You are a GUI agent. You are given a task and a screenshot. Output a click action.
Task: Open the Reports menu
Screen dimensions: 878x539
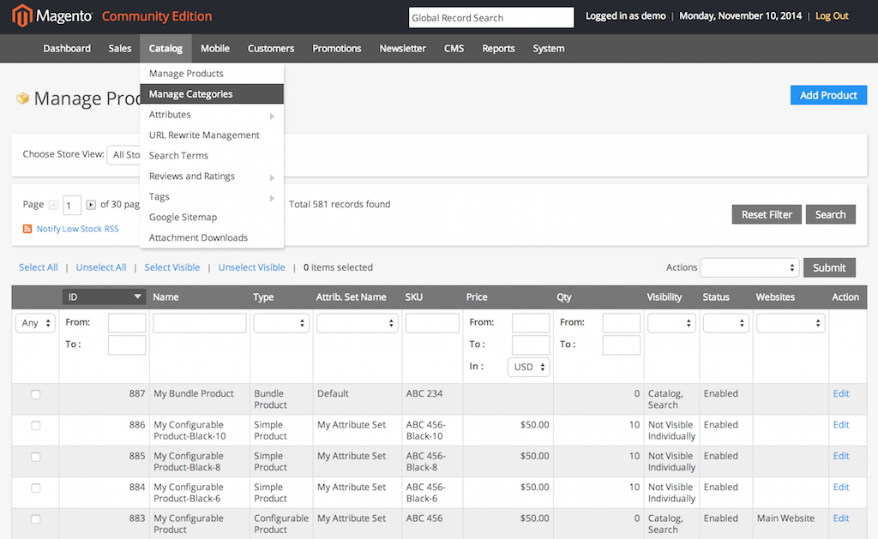498,49
